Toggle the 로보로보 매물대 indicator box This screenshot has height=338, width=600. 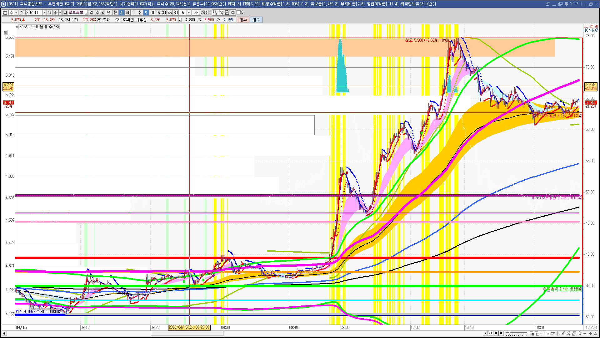tap(17, 27)
